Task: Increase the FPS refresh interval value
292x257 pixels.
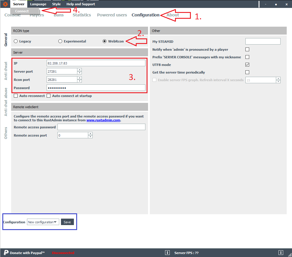Action: click(279, 79)
